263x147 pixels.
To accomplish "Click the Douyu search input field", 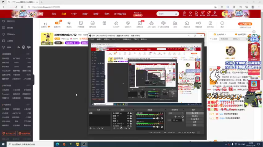I will [166, 14].
